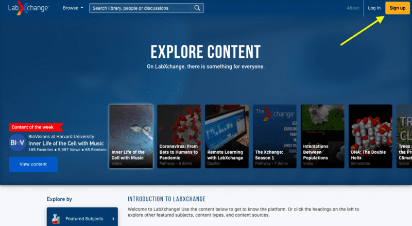Viewport: 412px width, 226px height.
Task: Click the View content button
Action: (33, 164)
